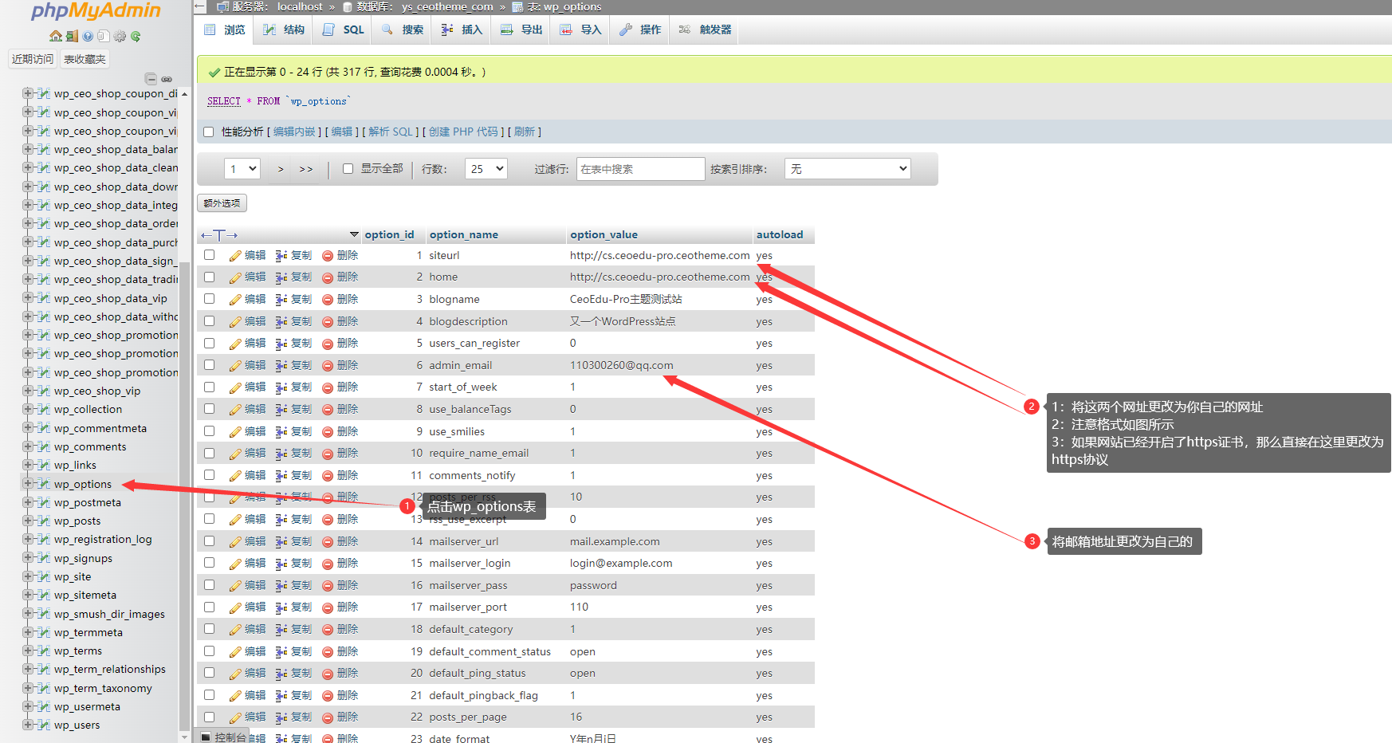Click copy icon in start_of_week row
This screenshot has height=743, width=1392.
281,387
